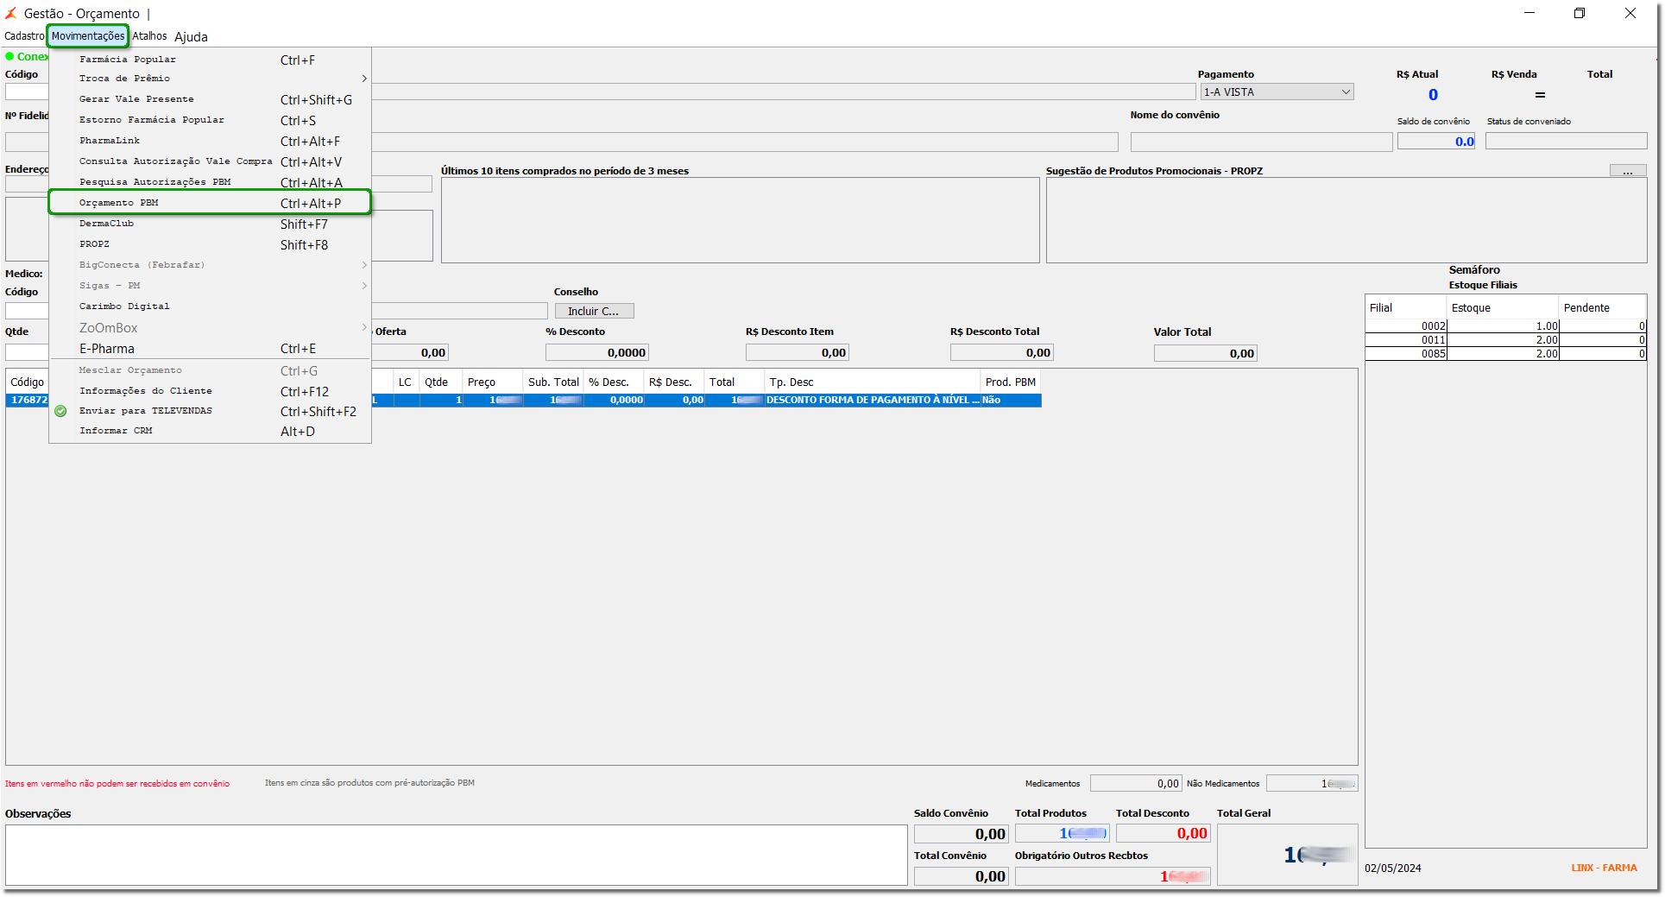Image resolution: width=1665 pixels, height=897 pixels.
Task: Expand the ZoOmBox submenu
Action: pos(210,328)
